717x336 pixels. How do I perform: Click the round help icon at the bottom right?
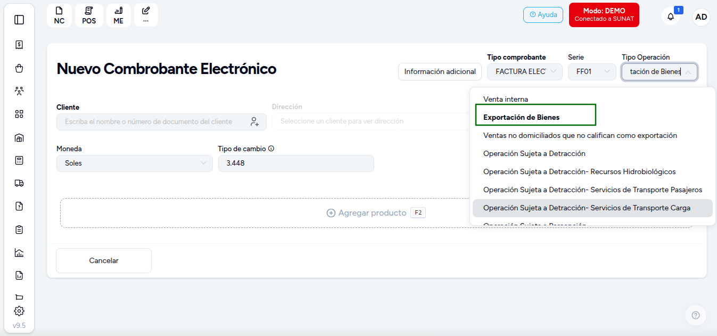[x=695, y=315]
